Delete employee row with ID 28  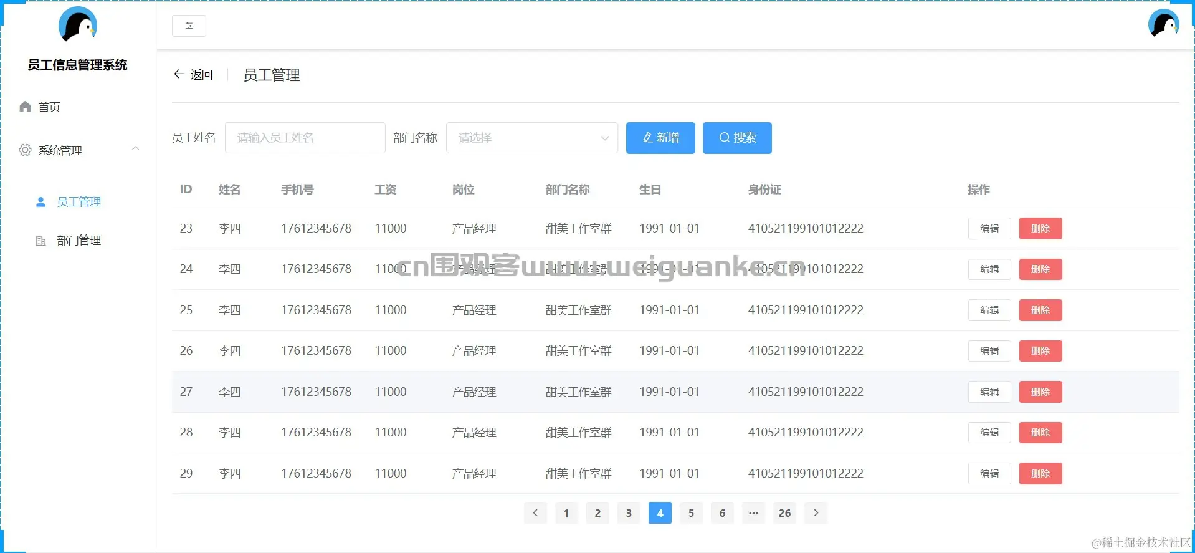(x=1040, y=433)
